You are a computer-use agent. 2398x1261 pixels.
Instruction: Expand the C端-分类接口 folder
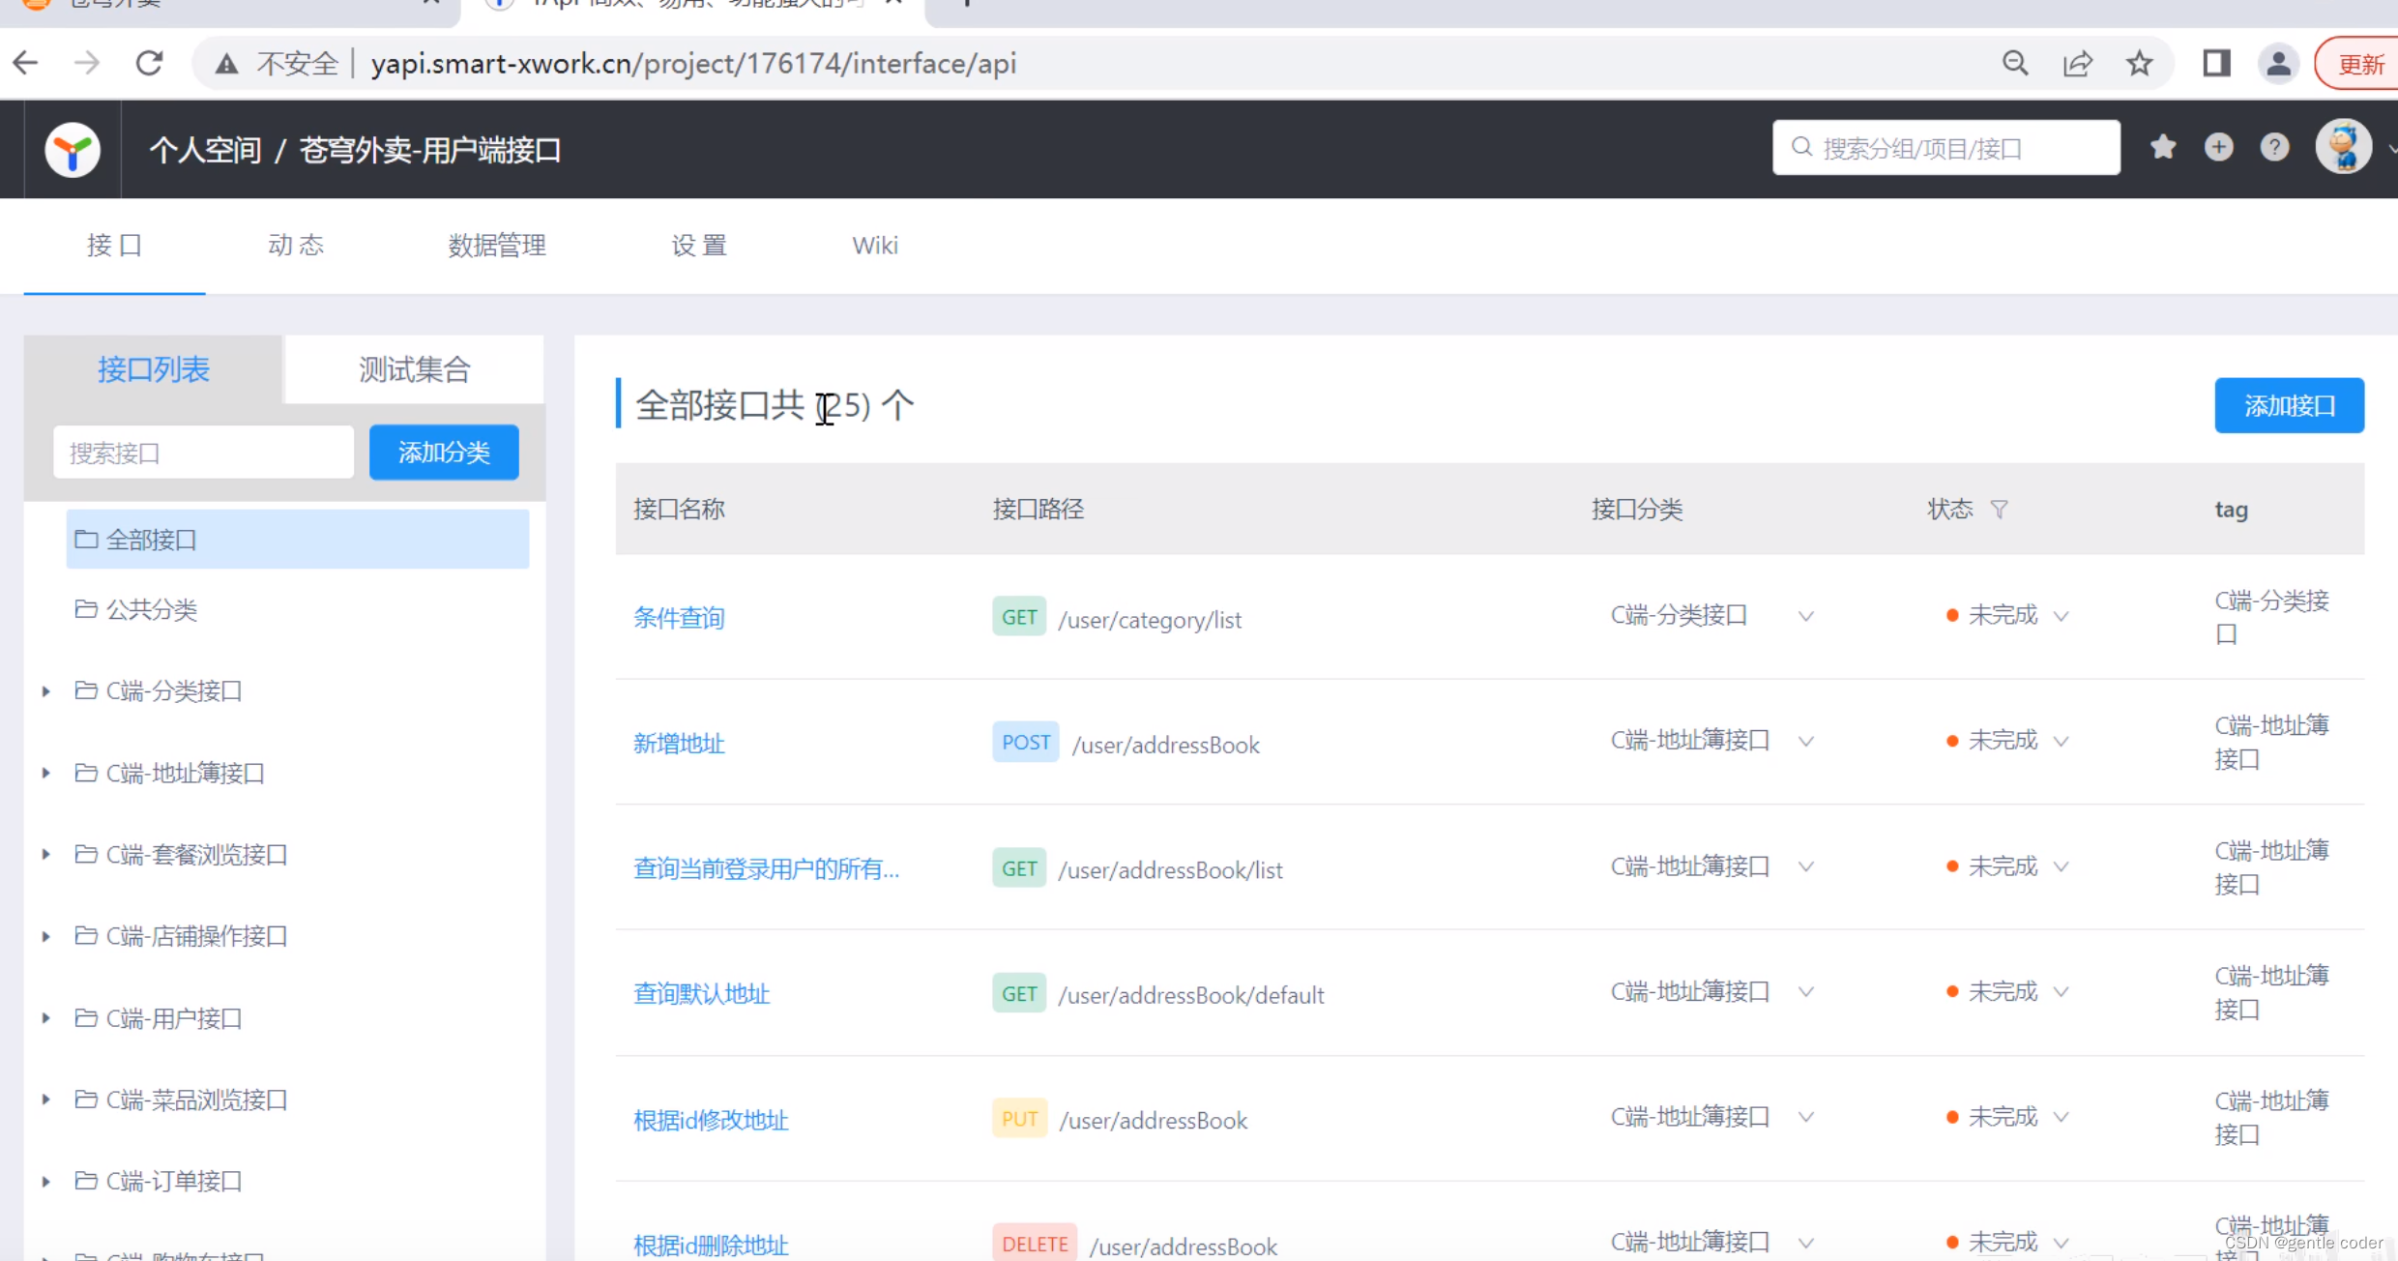45,691
